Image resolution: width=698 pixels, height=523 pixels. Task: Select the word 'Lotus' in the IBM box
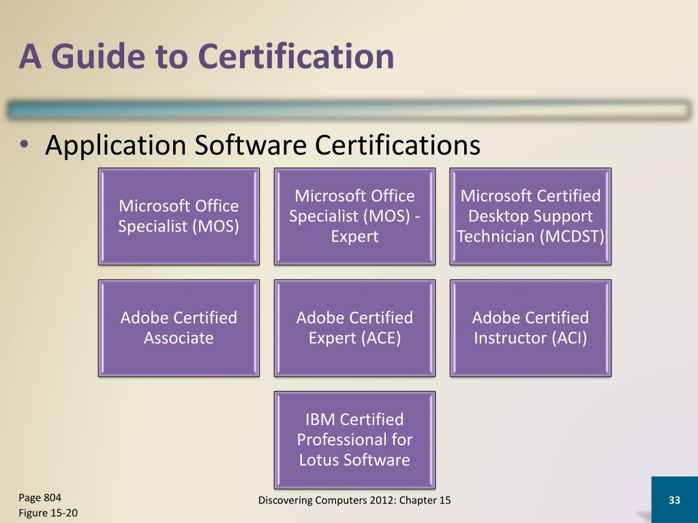(319, 460)
